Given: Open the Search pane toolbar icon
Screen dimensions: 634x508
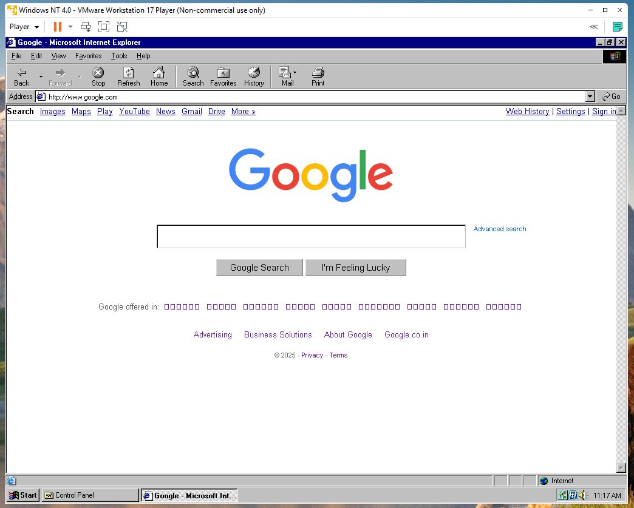Looking at the screenshot, I should coord(193,77).
